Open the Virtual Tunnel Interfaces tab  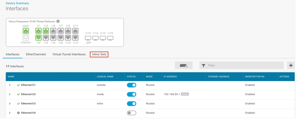coord(69,54)
